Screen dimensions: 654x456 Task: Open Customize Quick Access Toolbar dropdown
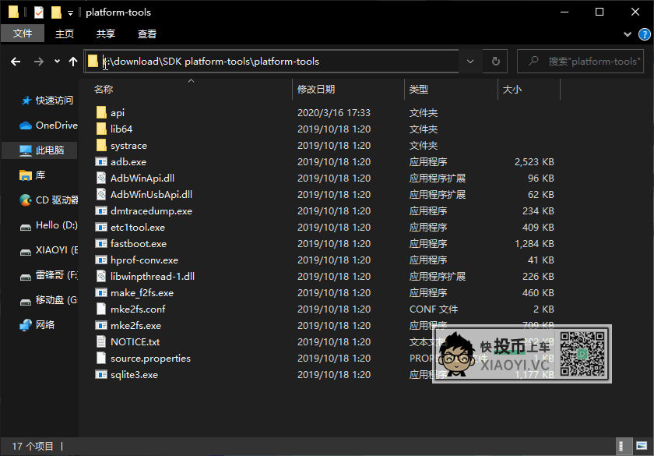coord(70,13)
